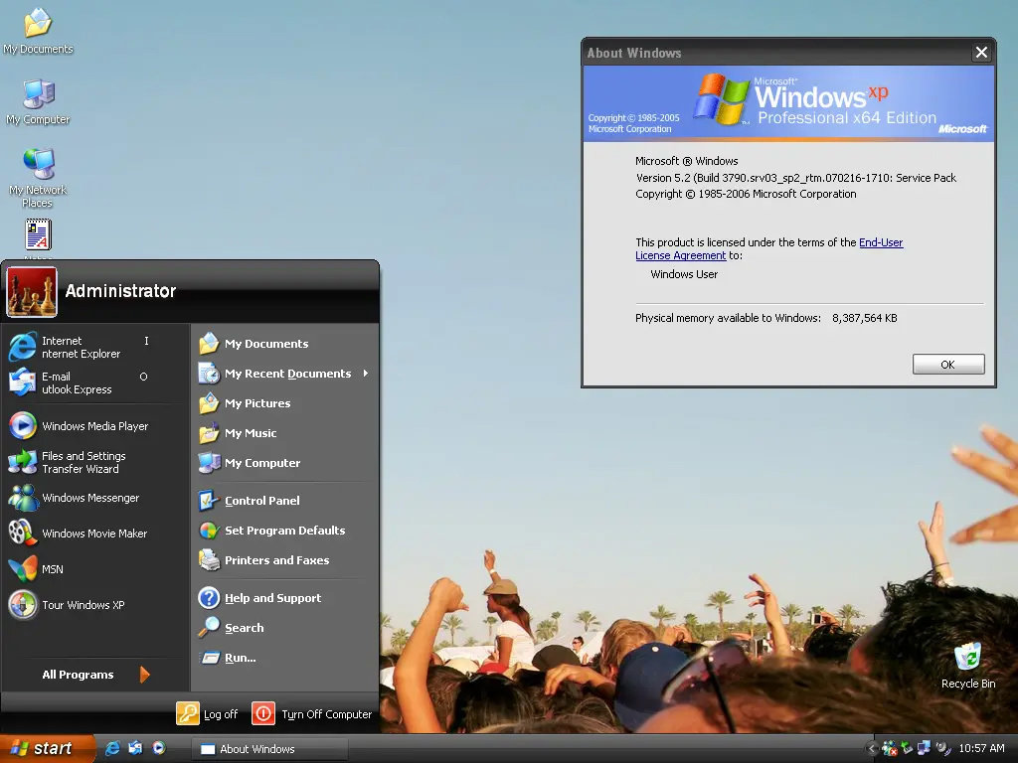Image resolution: width=1018 pixels, height=763 pixels.
Task: Open Search from the Start menu
Action: (x=284, y=628)
